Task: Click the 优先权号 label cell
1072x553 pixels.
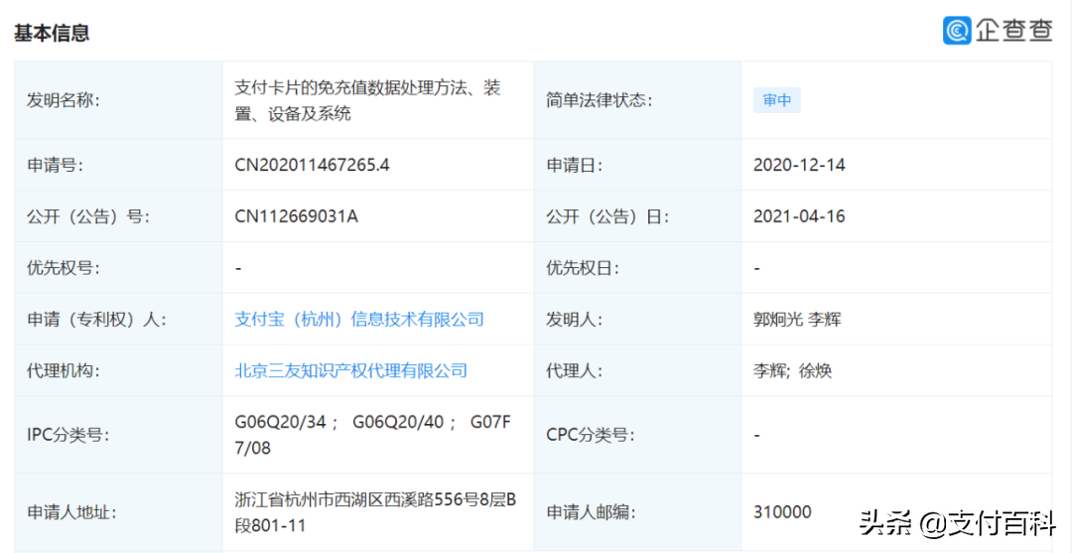Action: [118, 268]
